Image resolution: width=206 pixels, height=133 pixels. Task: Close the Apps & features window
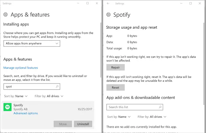click(97, 3)
